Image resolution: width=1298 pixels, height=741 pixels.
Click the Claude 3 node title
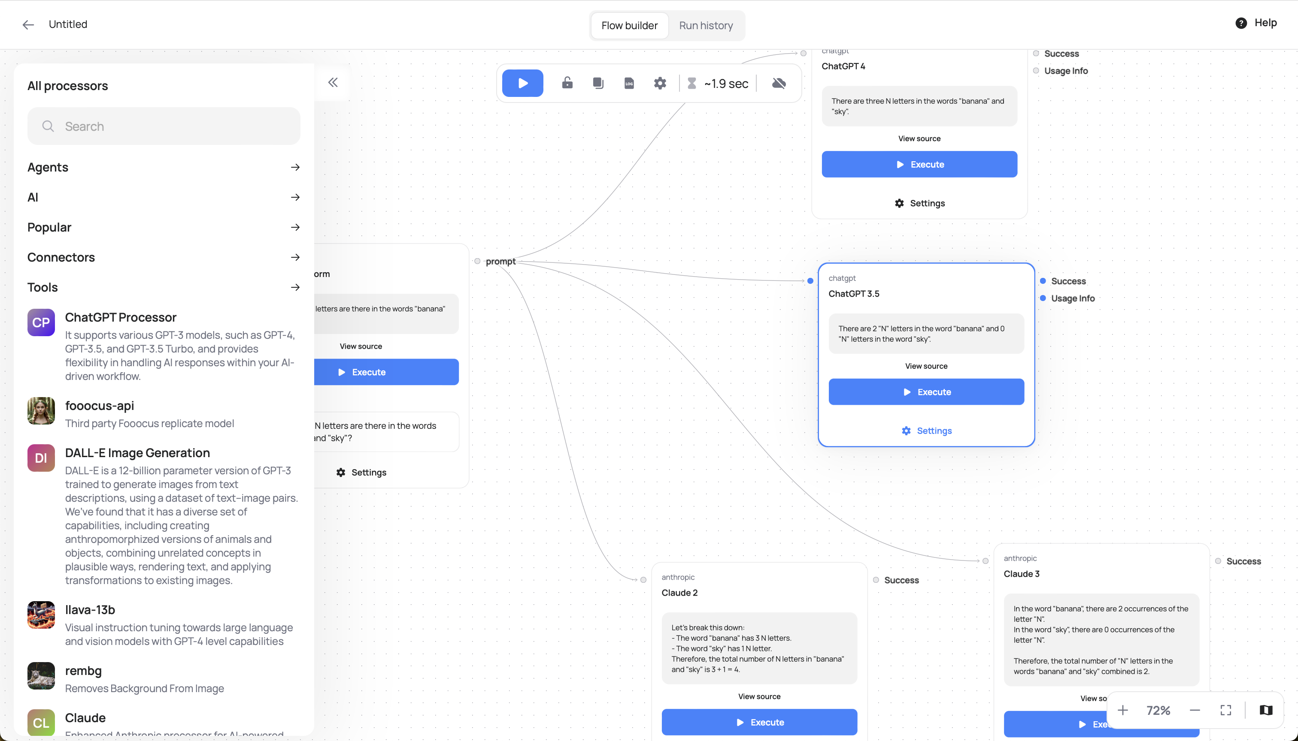(1022, 574)
